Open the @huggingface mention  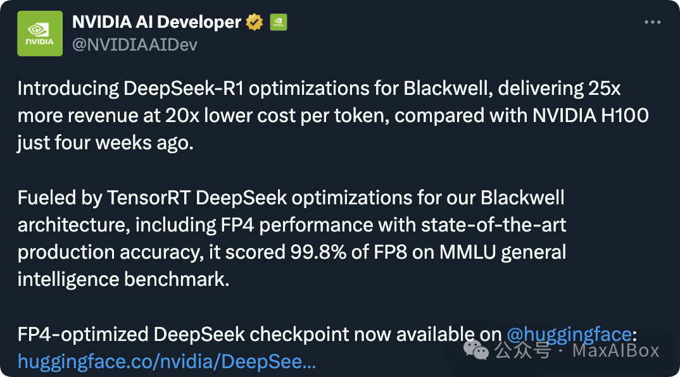[x=569, y=334]
